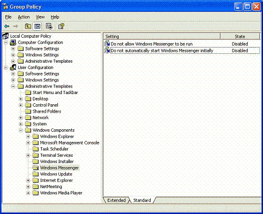This screenshot has height=214, width=263.
Task: Open the Action menu
Action: (24, 17)
